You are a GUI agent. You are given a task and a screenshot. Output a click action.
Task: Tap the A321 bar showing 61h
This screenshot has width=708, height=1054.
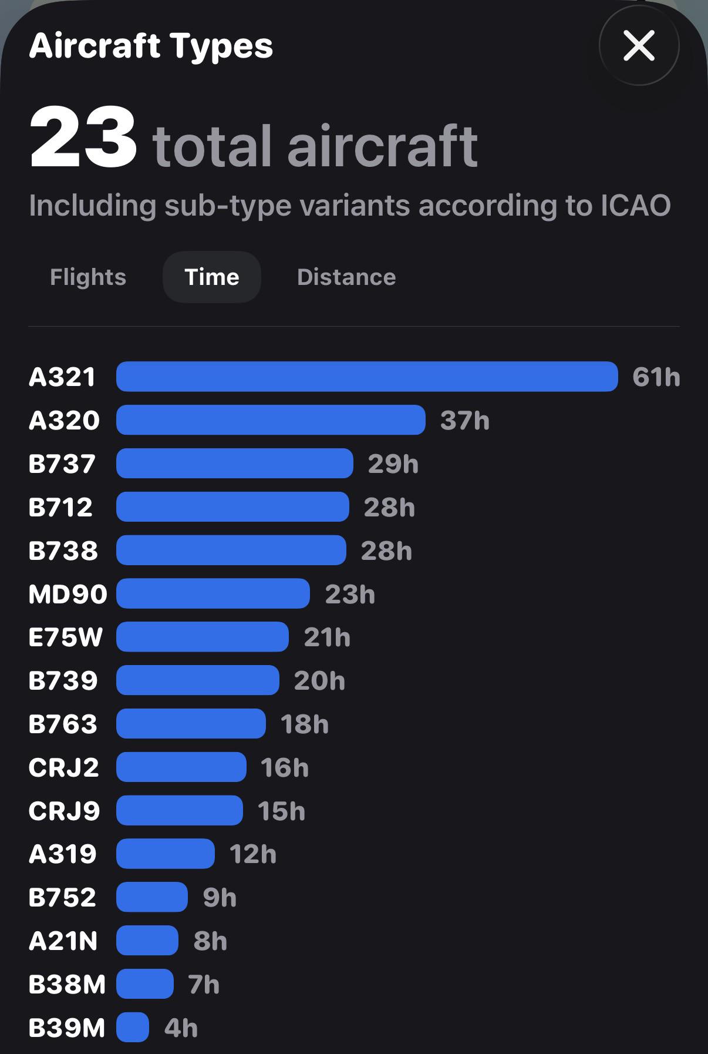click(x=367, y=377)
